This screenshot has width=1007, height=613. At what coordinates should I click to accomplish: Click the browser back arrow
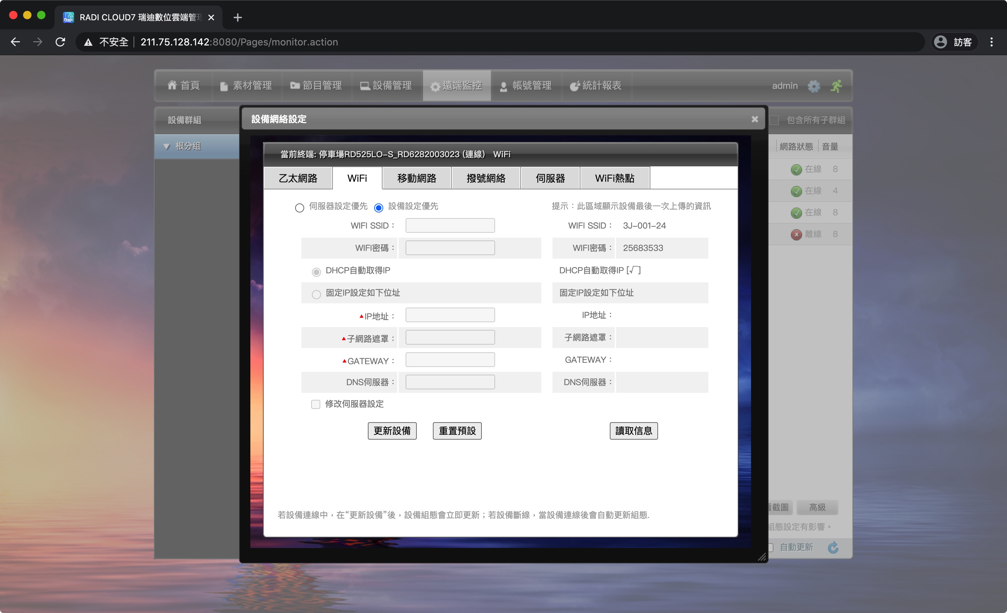[x=15, y=42]
